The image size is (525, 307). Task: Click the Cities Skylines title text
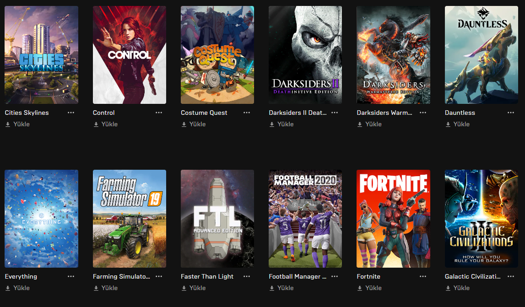click(x=27, y=113)
